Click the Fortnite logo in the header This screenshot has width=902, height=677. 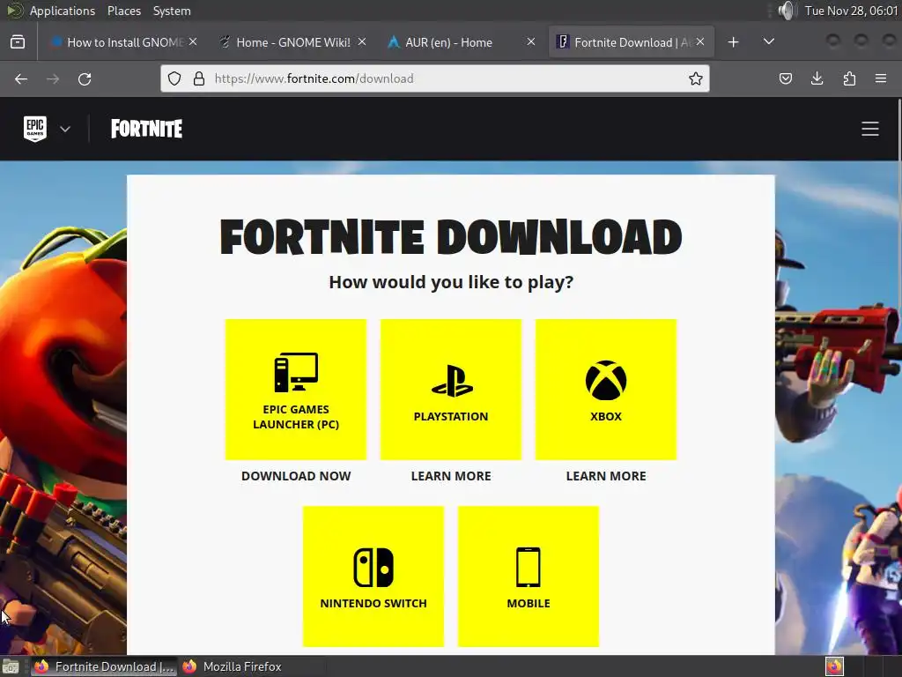147,129
